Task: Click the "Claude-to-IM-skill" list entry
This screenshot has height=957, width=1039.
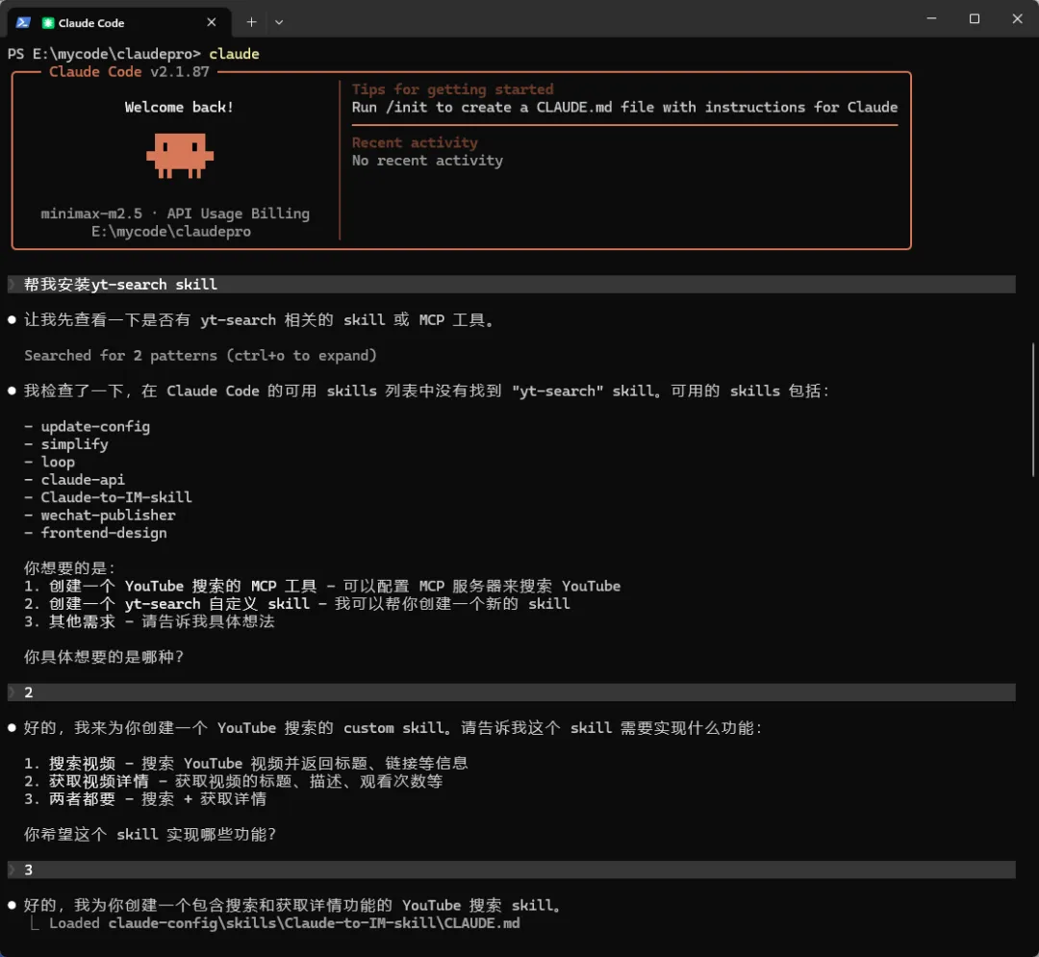Action: click(116, 497)
